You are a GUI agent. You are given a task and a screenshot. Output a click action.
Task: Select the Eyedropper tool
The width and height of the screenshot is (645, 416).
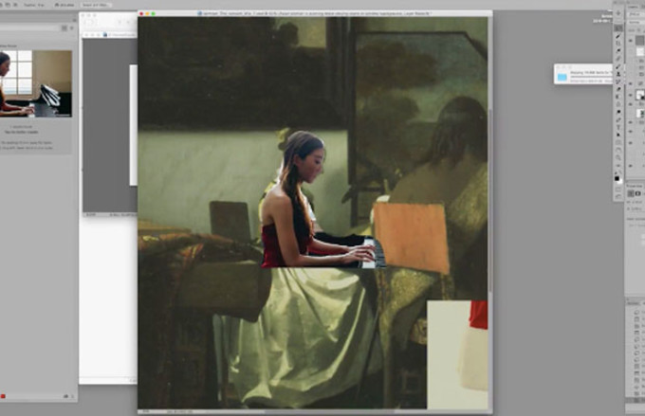[618, 51]
